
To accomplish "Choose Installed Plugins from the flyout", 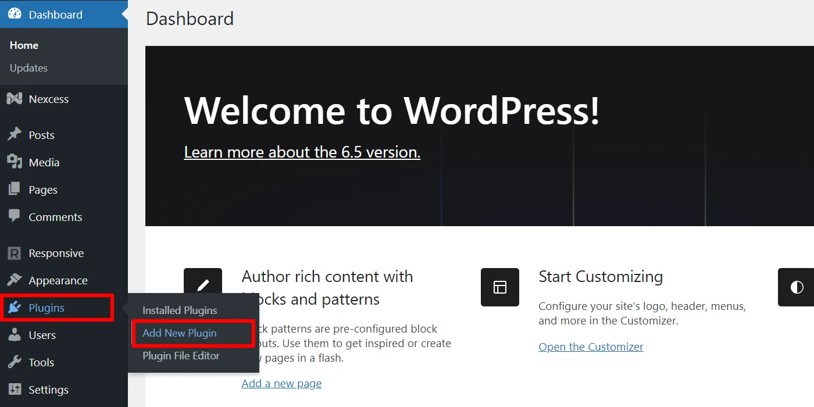I will [180, 310].
